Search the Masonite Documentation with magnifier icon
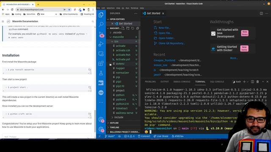 pyautogui.click(x=93, y=22)
